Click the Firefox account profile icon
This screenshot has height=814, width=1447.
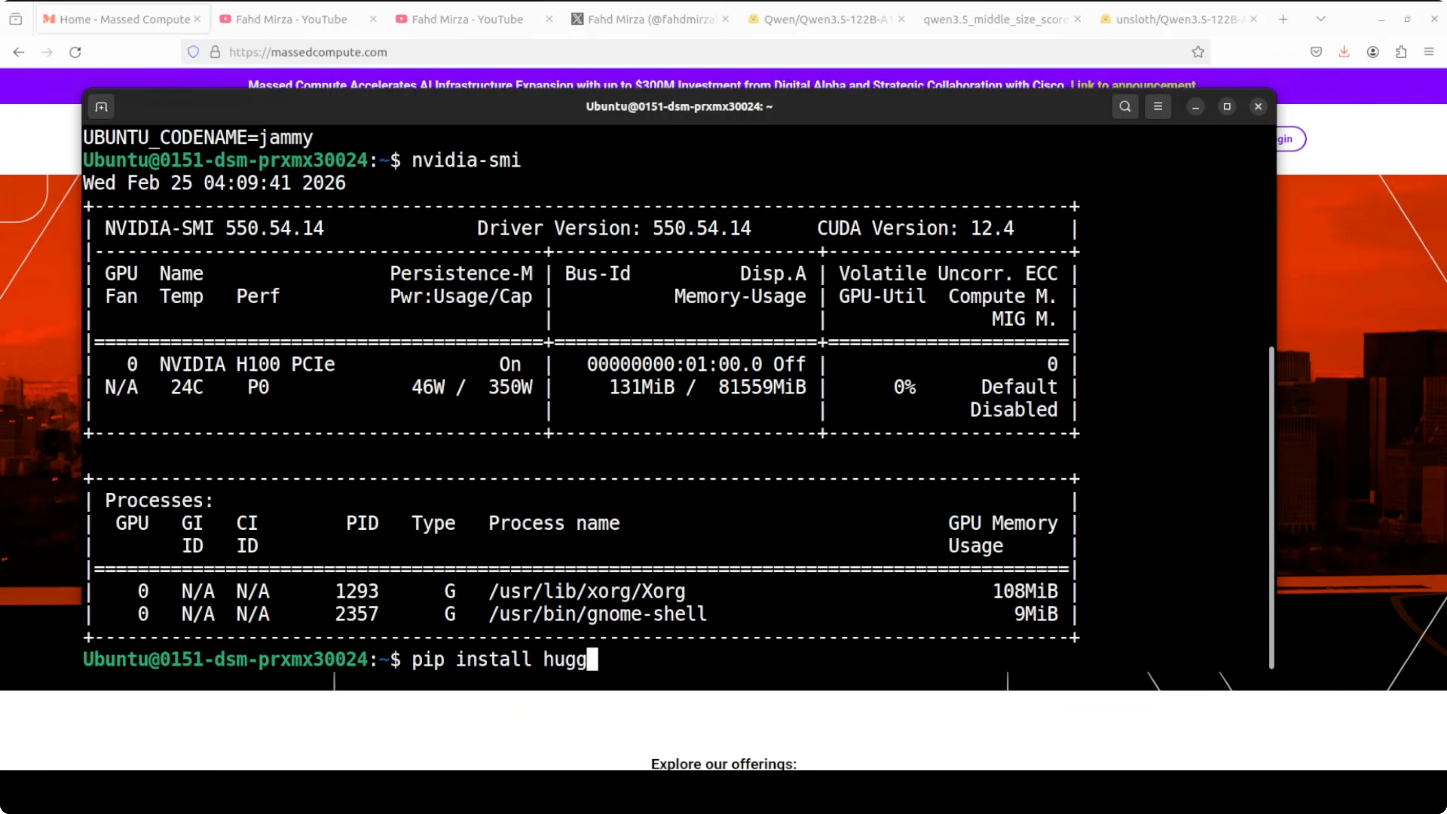tap(1373, 52)
